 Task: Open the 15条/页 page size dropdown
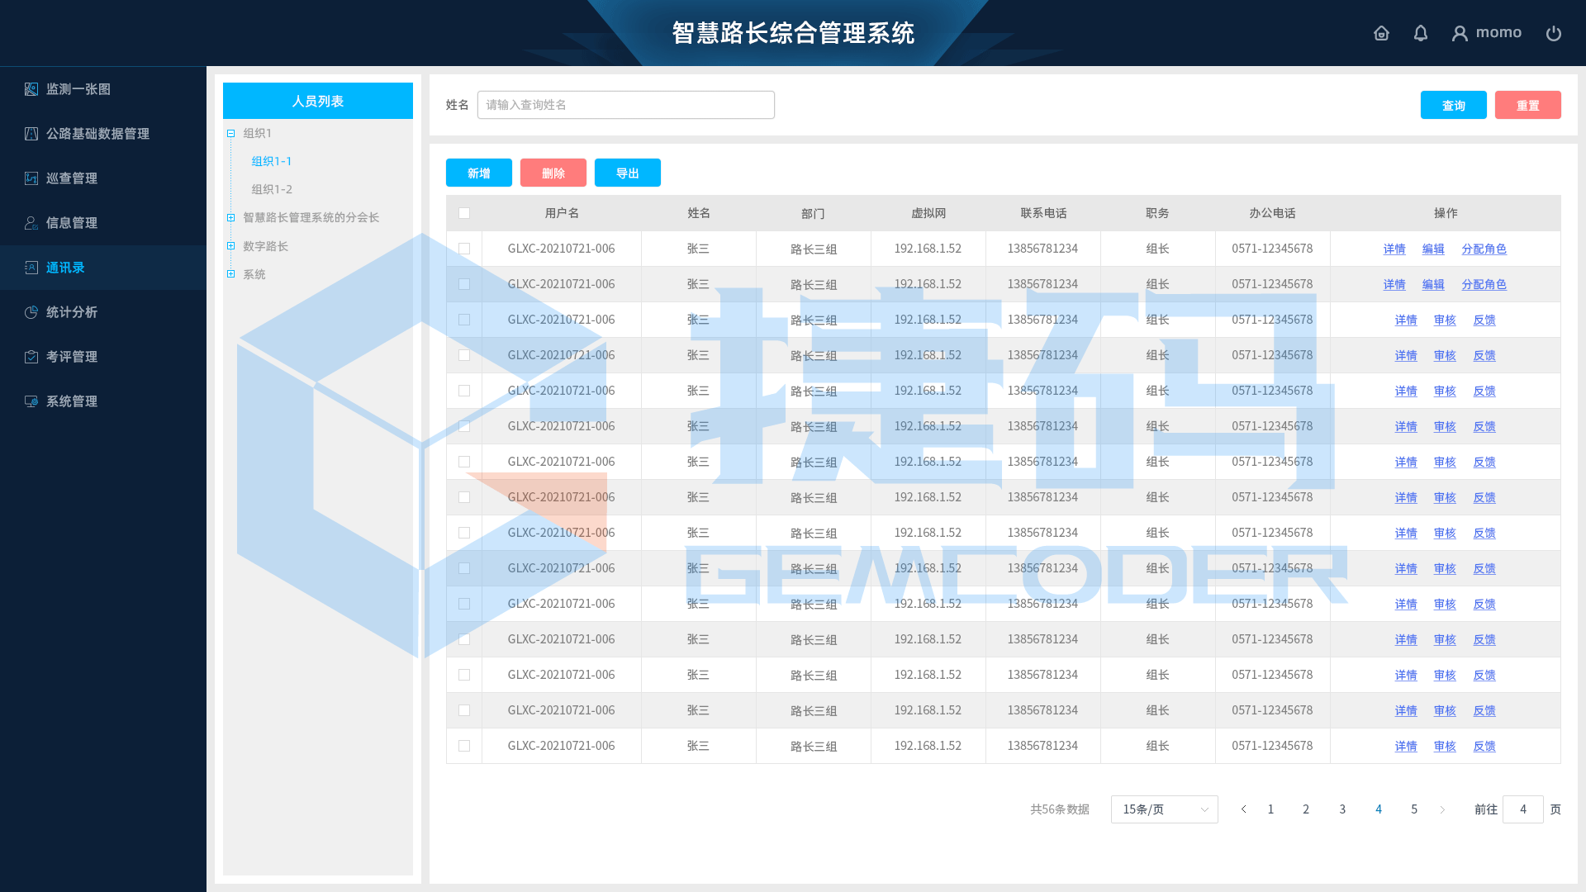coord(1164,809)
